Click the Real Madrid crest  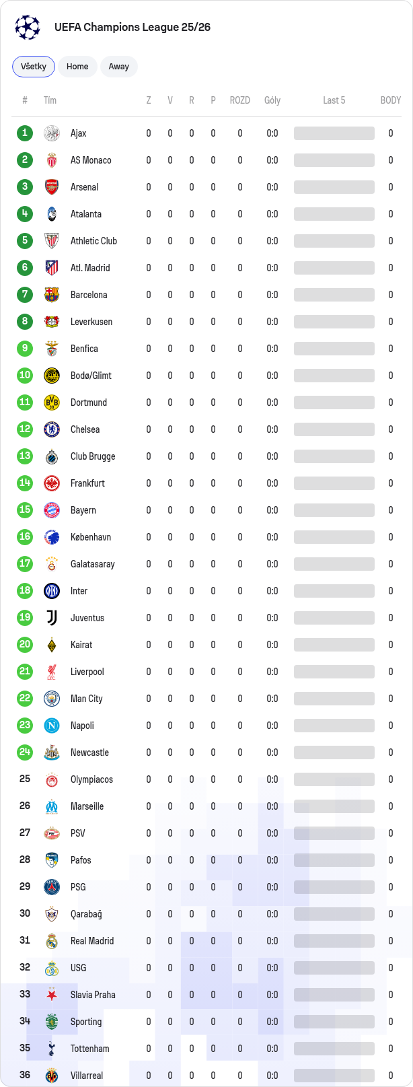(52, 941)
